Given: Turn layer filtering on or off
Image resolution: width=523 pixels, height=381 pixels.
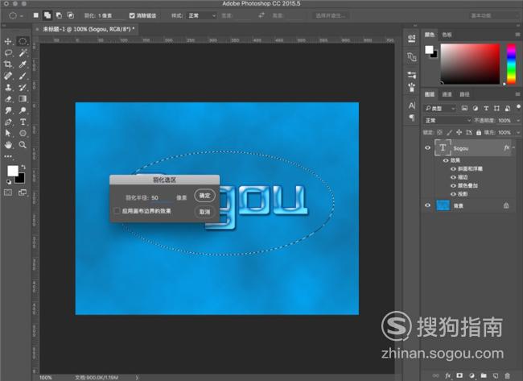Looking at the screenshot, I should tap(518, 106).
